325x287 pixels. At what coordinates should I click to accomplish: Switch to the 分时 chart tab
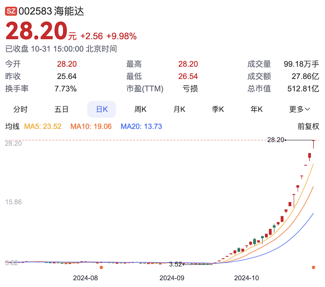tap(20, 109)
